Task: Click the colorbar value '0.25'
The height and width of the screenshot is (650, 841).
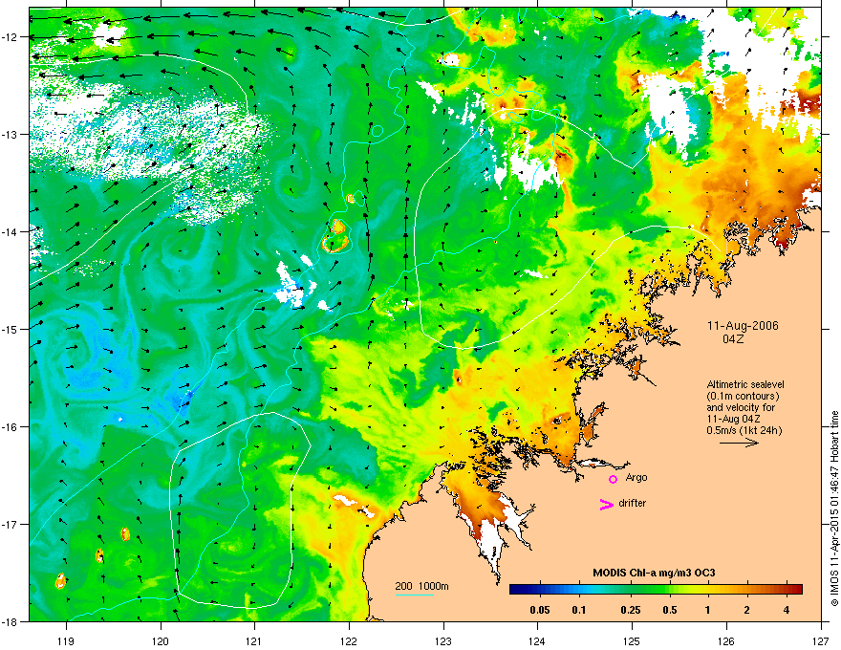Action: click(x=631, y=610)
